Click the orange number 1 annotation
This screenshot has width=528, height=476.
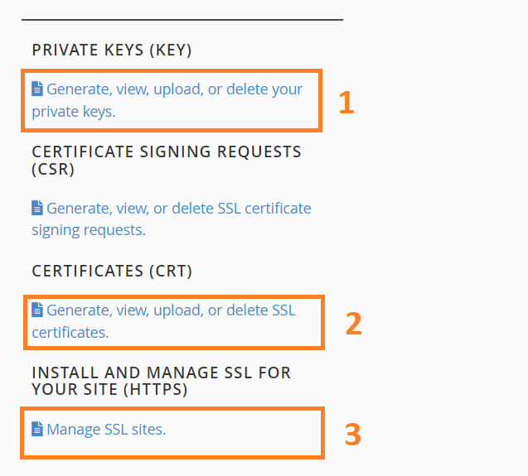click(346, 103)
